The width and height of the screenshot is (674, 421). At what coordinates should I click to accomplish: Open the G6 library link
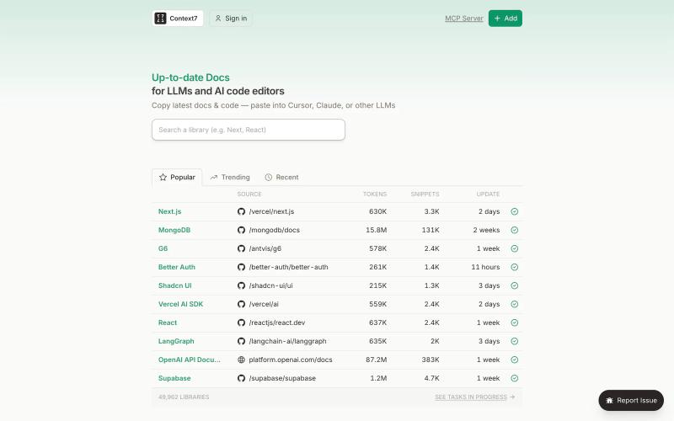pyautogui.click(x=163, y=248)
